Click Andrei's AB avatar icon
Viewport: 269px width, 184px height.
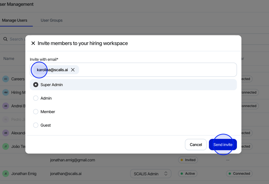[x=5, y=106]
